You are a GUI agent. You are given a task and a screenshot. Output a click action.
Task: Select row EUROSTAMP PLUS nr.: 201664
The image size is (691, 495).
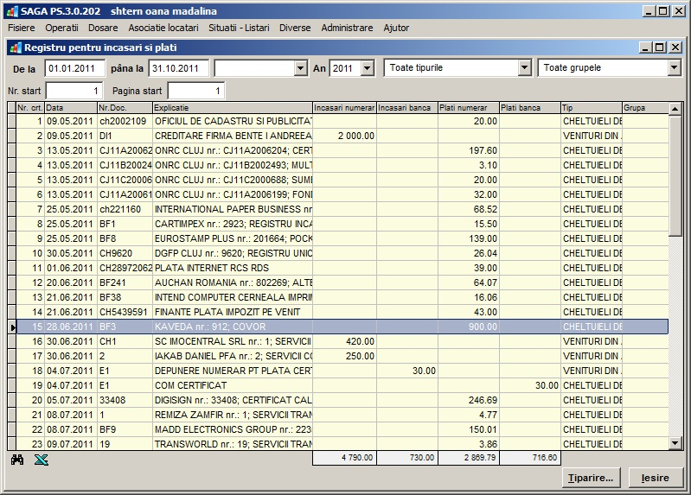[x=342, y=238]
